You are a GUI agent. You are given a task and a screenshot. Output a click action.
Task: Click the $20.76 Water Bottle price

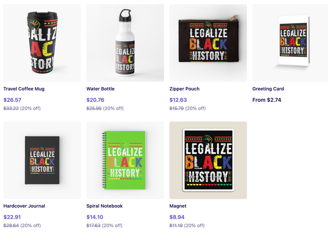(95, 100)
